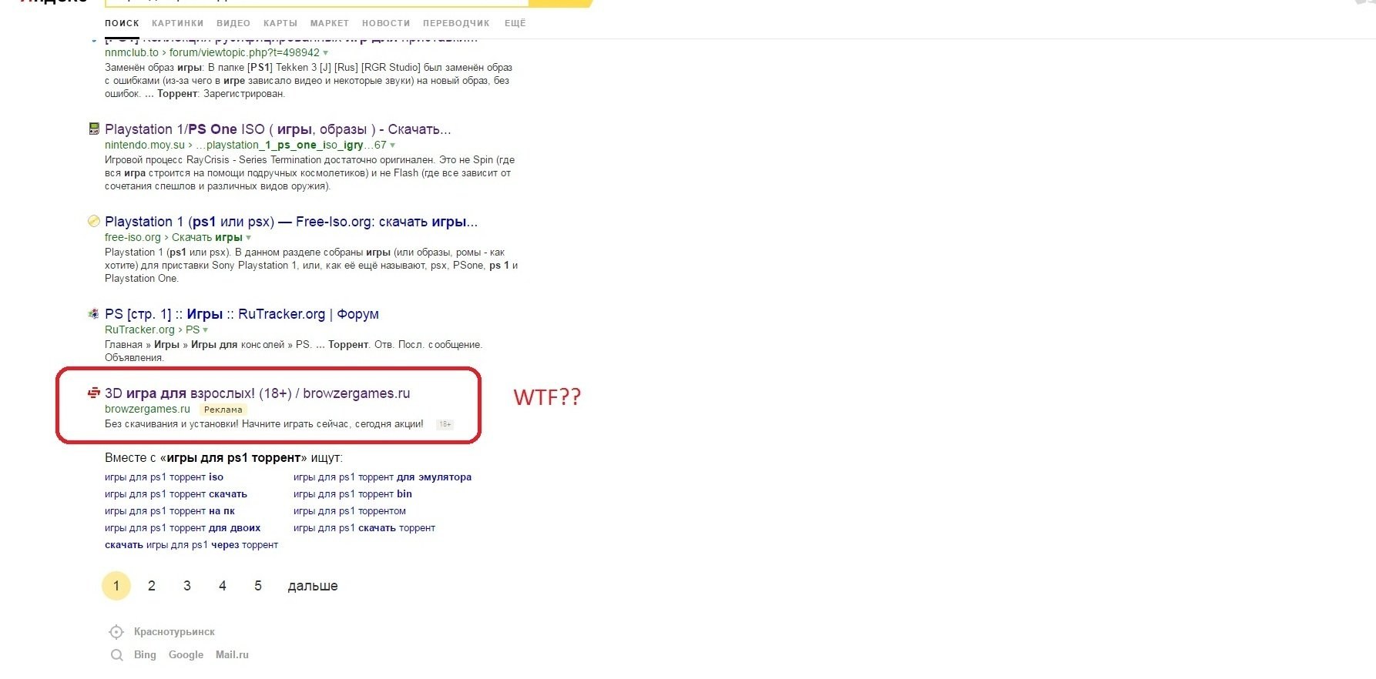Select related query ending in для эмулятора

(x=382, y=477)
